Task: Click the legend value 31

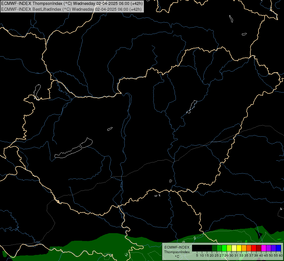Action: (236, 255)
